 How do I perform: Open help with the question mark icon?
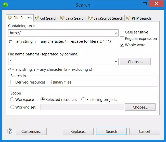pos(10,131)
